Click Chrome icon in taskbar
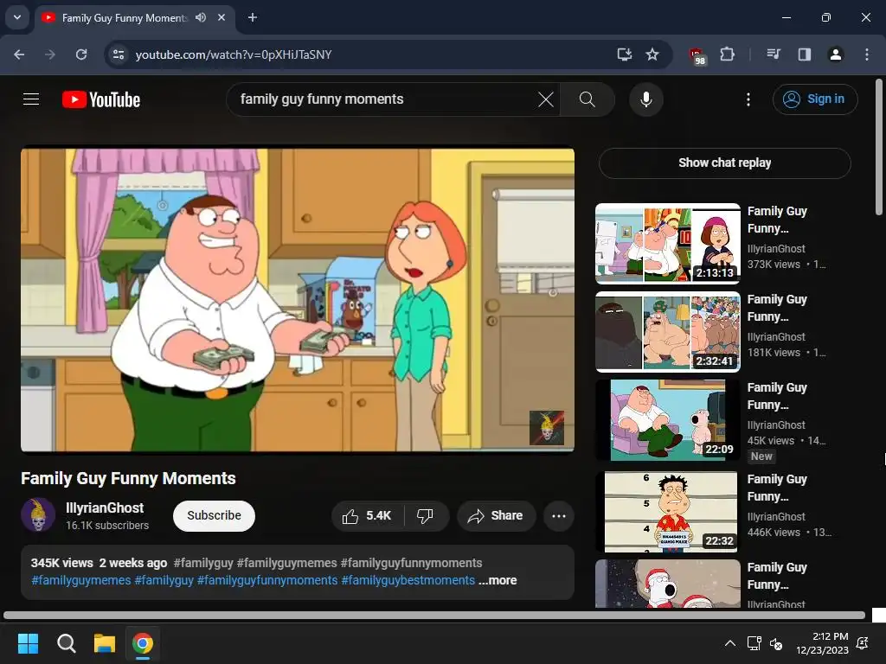886x664 pixels. 143,643
